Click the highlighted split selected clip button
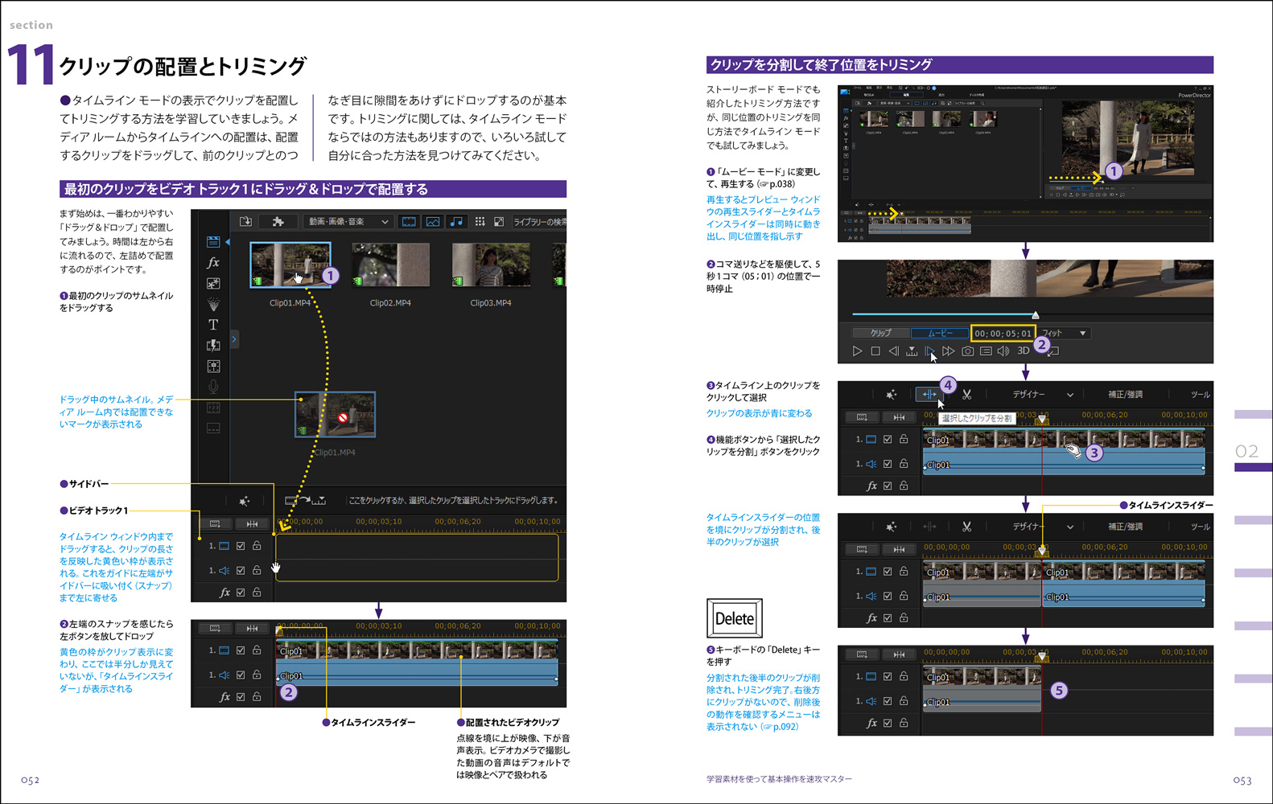 tap(928, 394)
